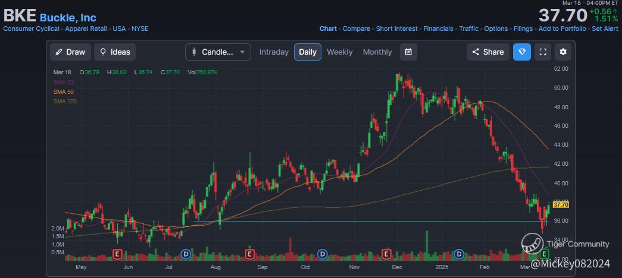Switch to Intraday timeframe

point(274,52)
